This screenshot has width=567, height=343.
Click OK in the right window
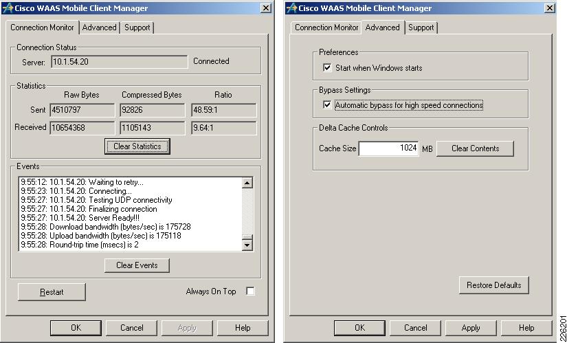[360, 328]
